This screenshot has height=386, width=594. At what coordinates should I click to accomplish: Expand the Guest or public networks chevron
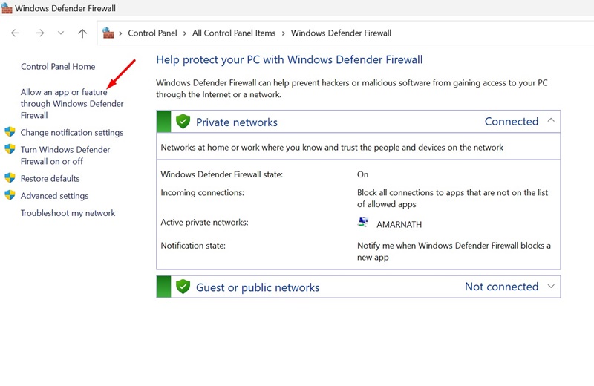(x=551, y=286)
